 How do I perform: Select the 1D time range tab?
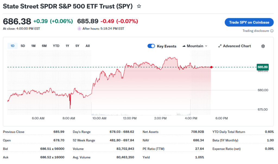(x=12, y=46)
